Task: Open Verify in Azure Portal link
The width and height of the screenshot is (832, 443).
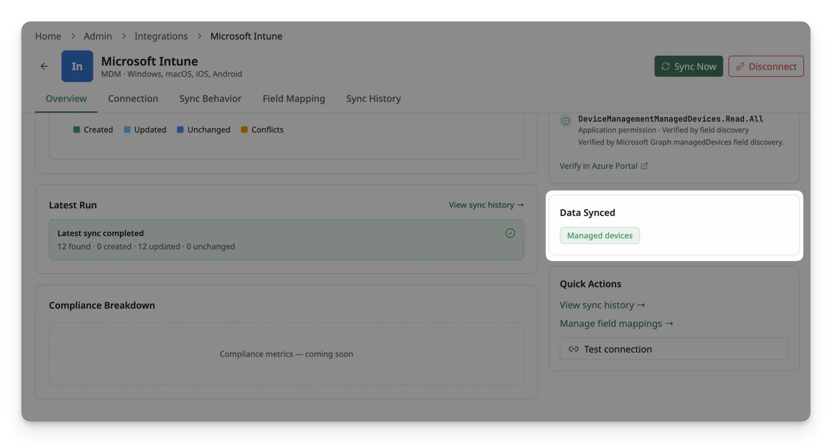Action: click(x=604, y=166)
